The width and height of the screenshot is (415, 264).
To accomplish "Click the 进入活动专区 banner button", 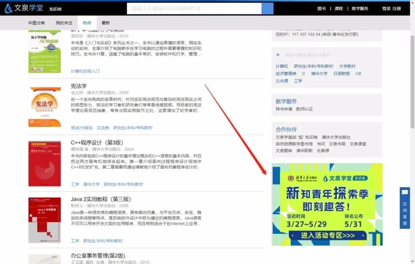I will click(x=327, y=235).
